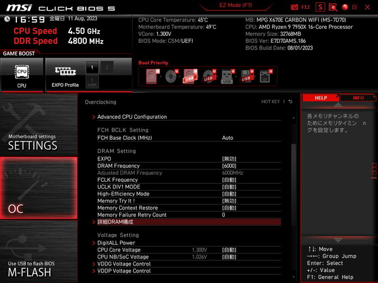Click the GAME BOOST label
Screen dimensions: 378x283
19,53
